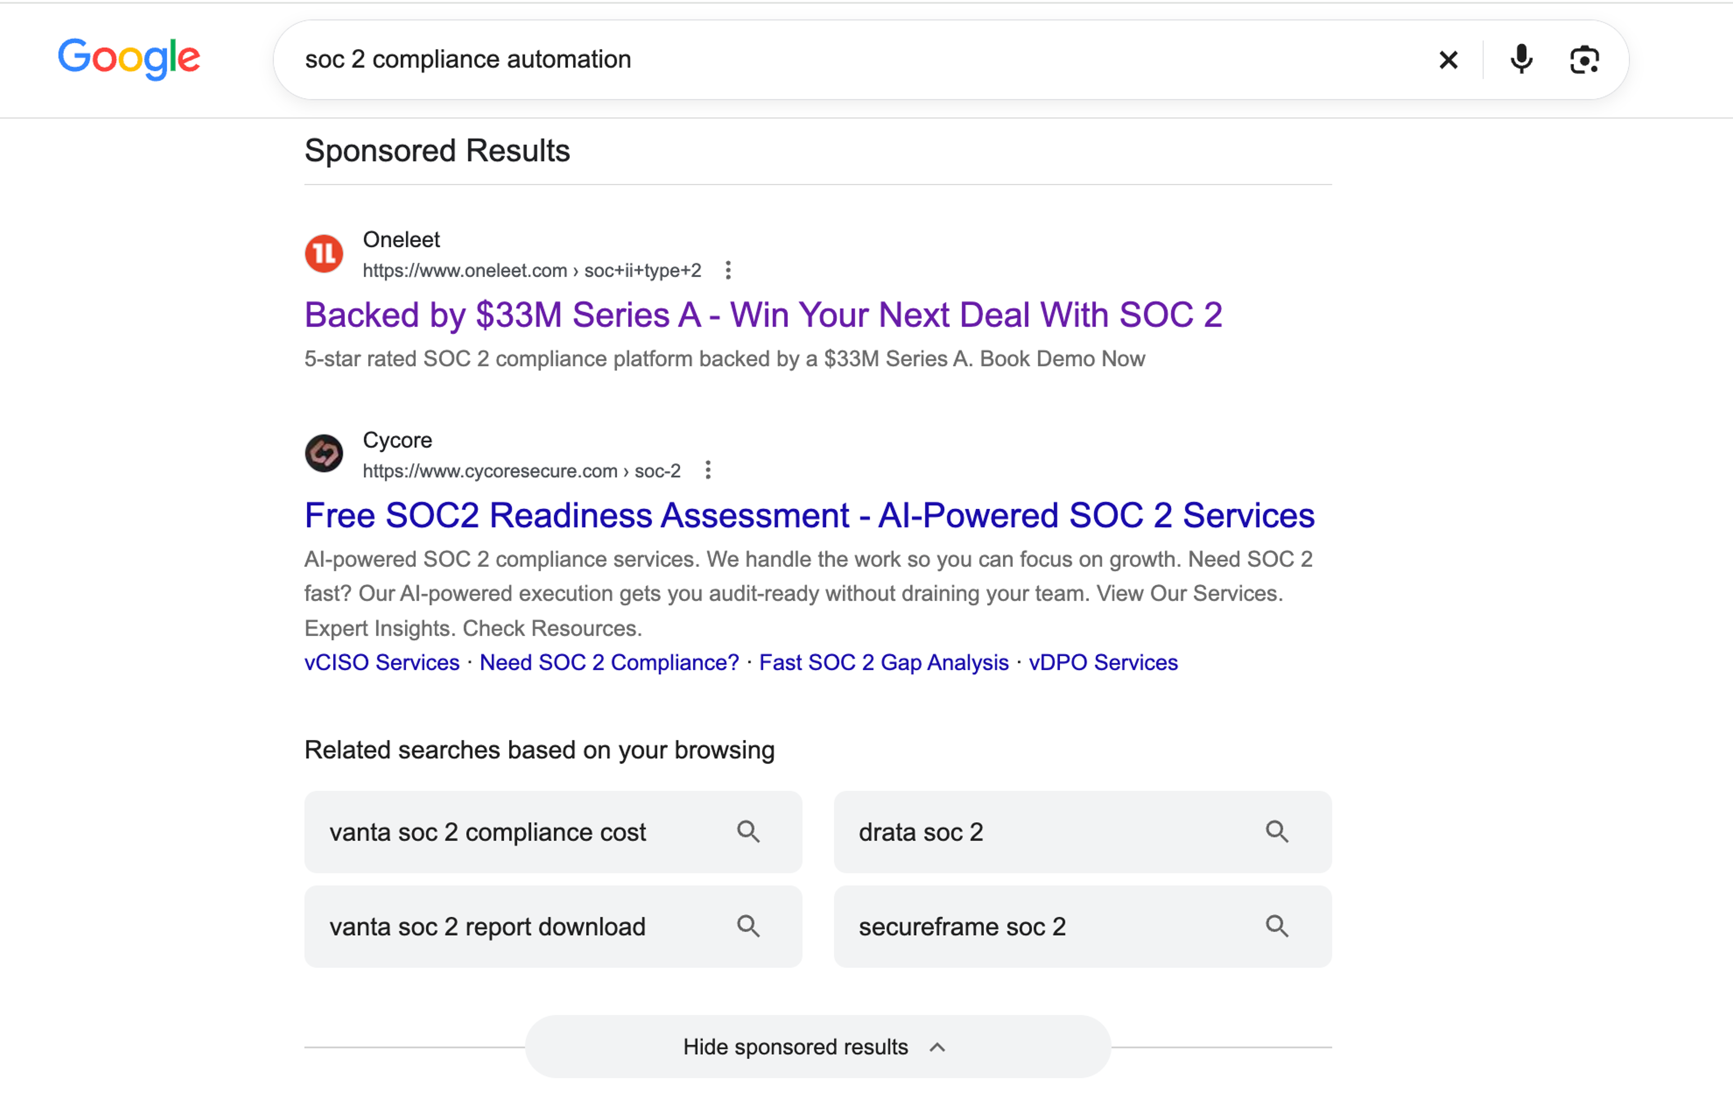This screenshot has height=1105, width=1733.
Task: Open the Need SOC 2 Compliance? sitelink
Action: point(610,662)
